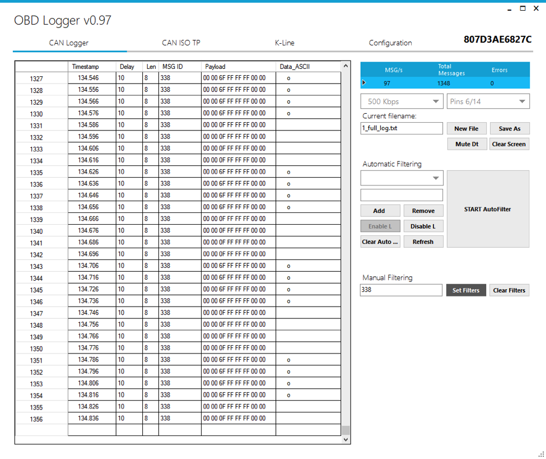The image size is (546, 459).
Task: Focus the Current filename input field
Action: [402, 128]
